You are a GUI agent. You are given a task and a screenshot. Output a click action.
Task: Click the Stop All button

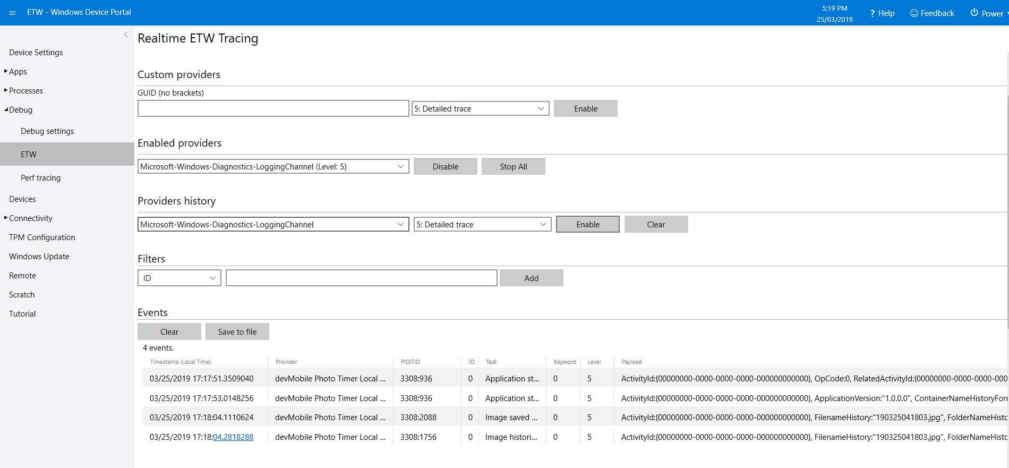coord(513,167)
